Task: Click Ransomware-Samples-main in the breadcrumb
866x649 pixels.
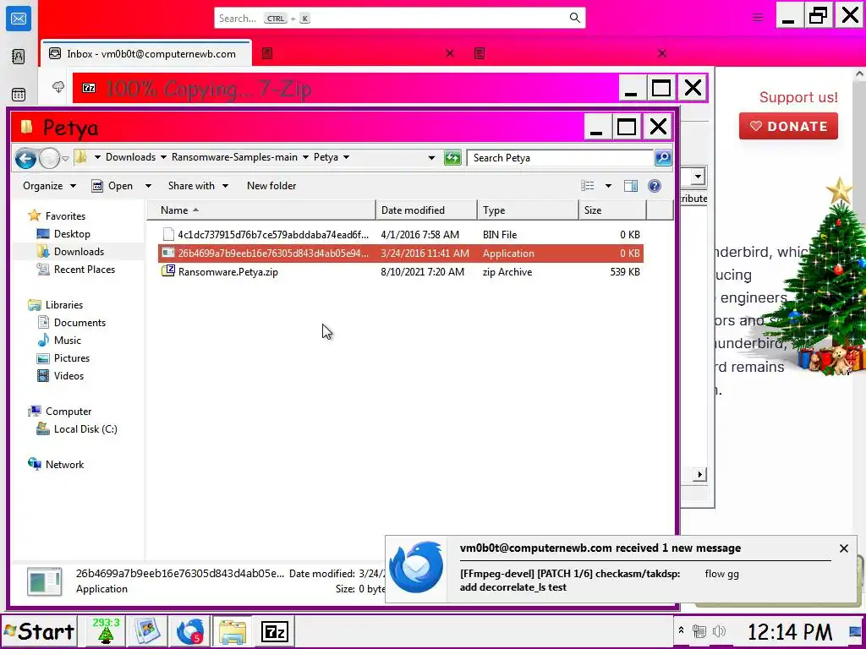Action: (x=234, y=157)
